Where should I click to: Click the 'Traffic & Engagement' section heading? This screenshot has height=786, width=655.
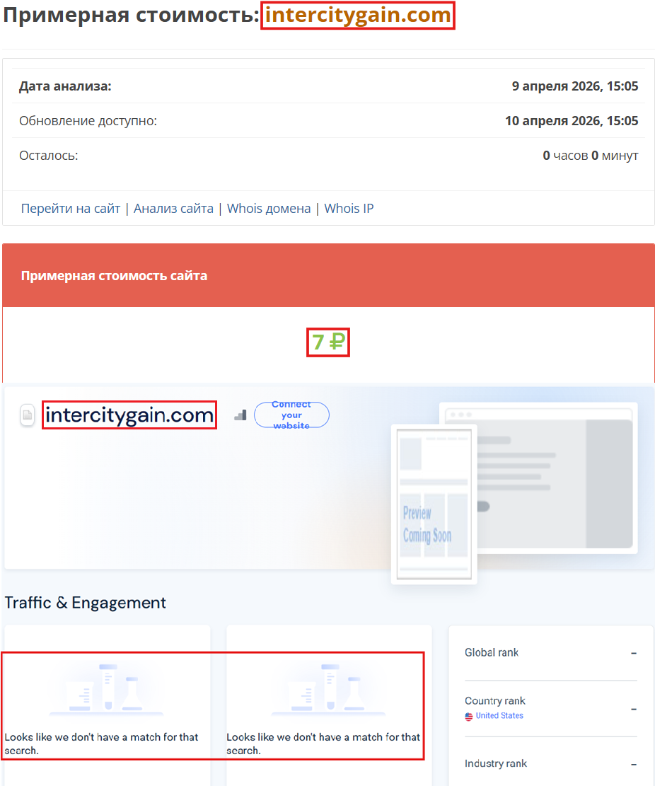tap(85, 603)
